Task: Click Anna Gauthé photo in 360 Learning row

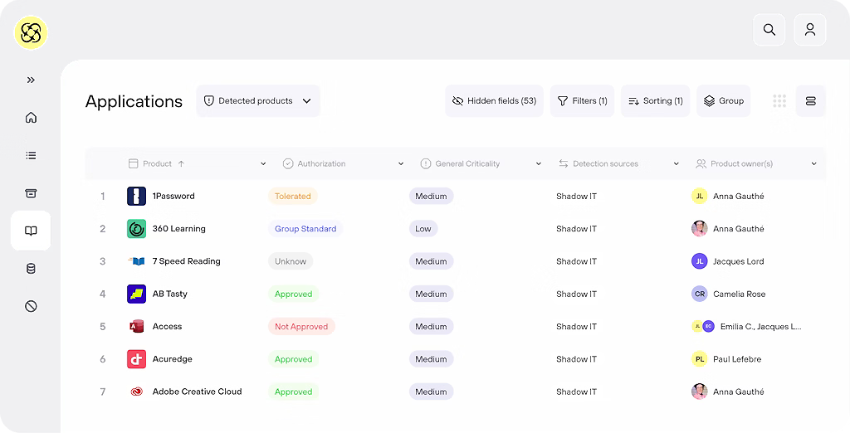Action: click(x=699, y=229)
